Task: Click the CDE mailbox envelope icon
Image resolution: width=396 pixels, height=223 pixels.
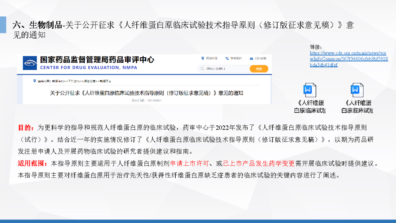Action: (x=252, y=58)
